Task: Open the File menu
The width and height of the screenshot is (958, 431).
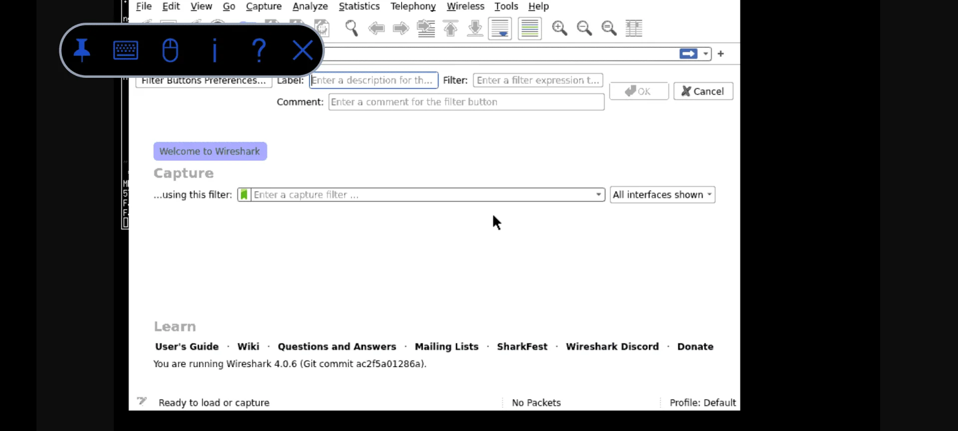Action: pos(144,6)
